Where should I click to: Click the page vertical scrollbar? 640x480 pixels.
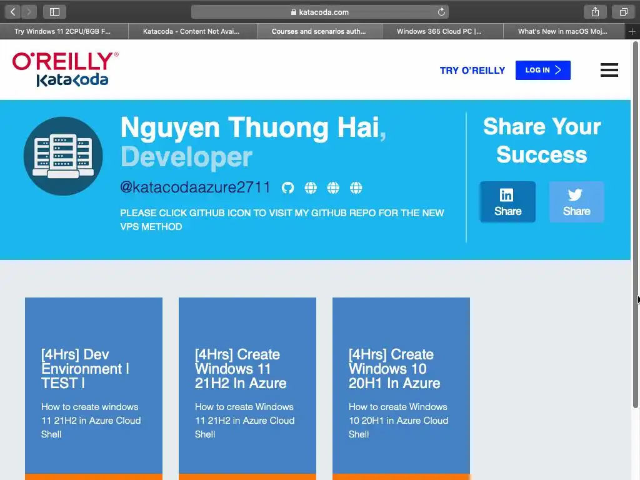click(635, 224)
